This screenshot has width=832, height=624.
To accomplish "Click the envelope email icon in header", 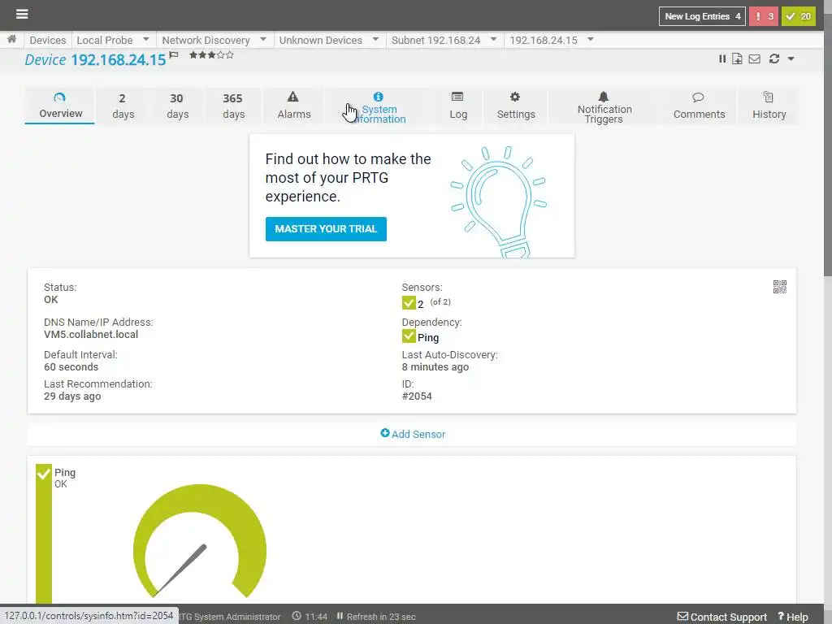I will (755, 58).
